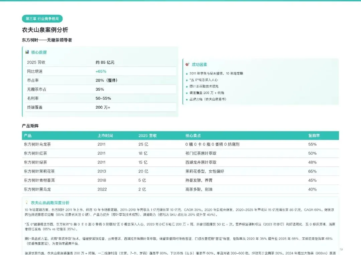The width and height of the screenshot is (361, 255).
Task: Click the 茉莉花香型，女性偏好 cell
Action: pos(205,171)
